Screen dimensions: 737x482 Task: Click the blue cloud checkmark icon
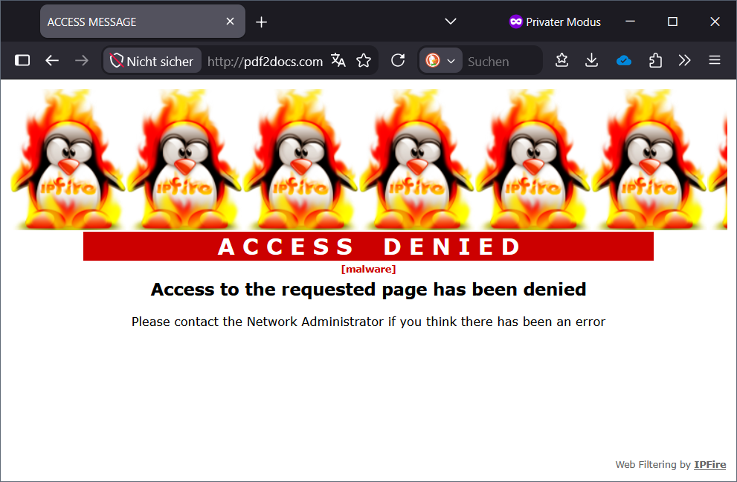pos(624,61)
